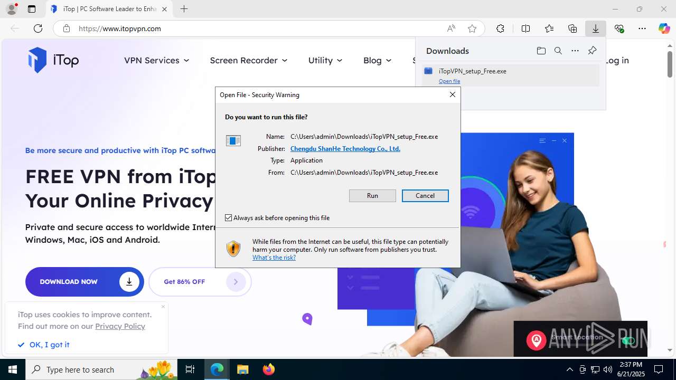Open the downloads folder icon in the Downloads panel
The width and height of the screenshot is (676, 380).
[x=541, y=51]
